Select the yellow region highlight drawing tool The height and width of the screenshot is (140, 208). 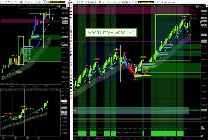71,8
